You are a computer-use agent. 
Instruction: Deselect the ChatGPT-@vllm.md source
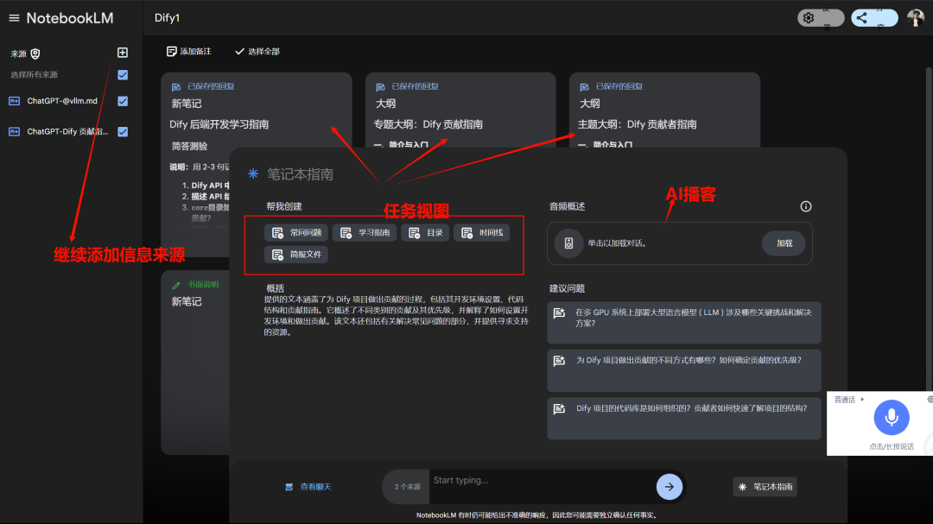(123, 100)
